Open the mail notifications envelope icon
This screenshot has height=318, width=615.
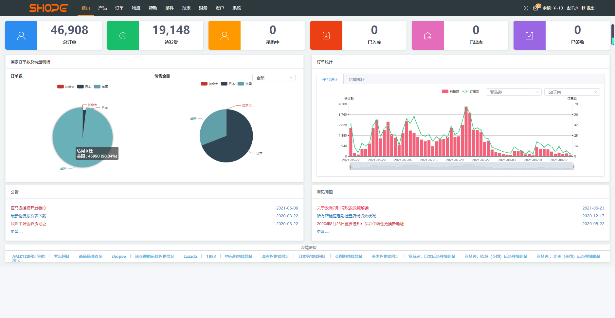coord(535,8)
